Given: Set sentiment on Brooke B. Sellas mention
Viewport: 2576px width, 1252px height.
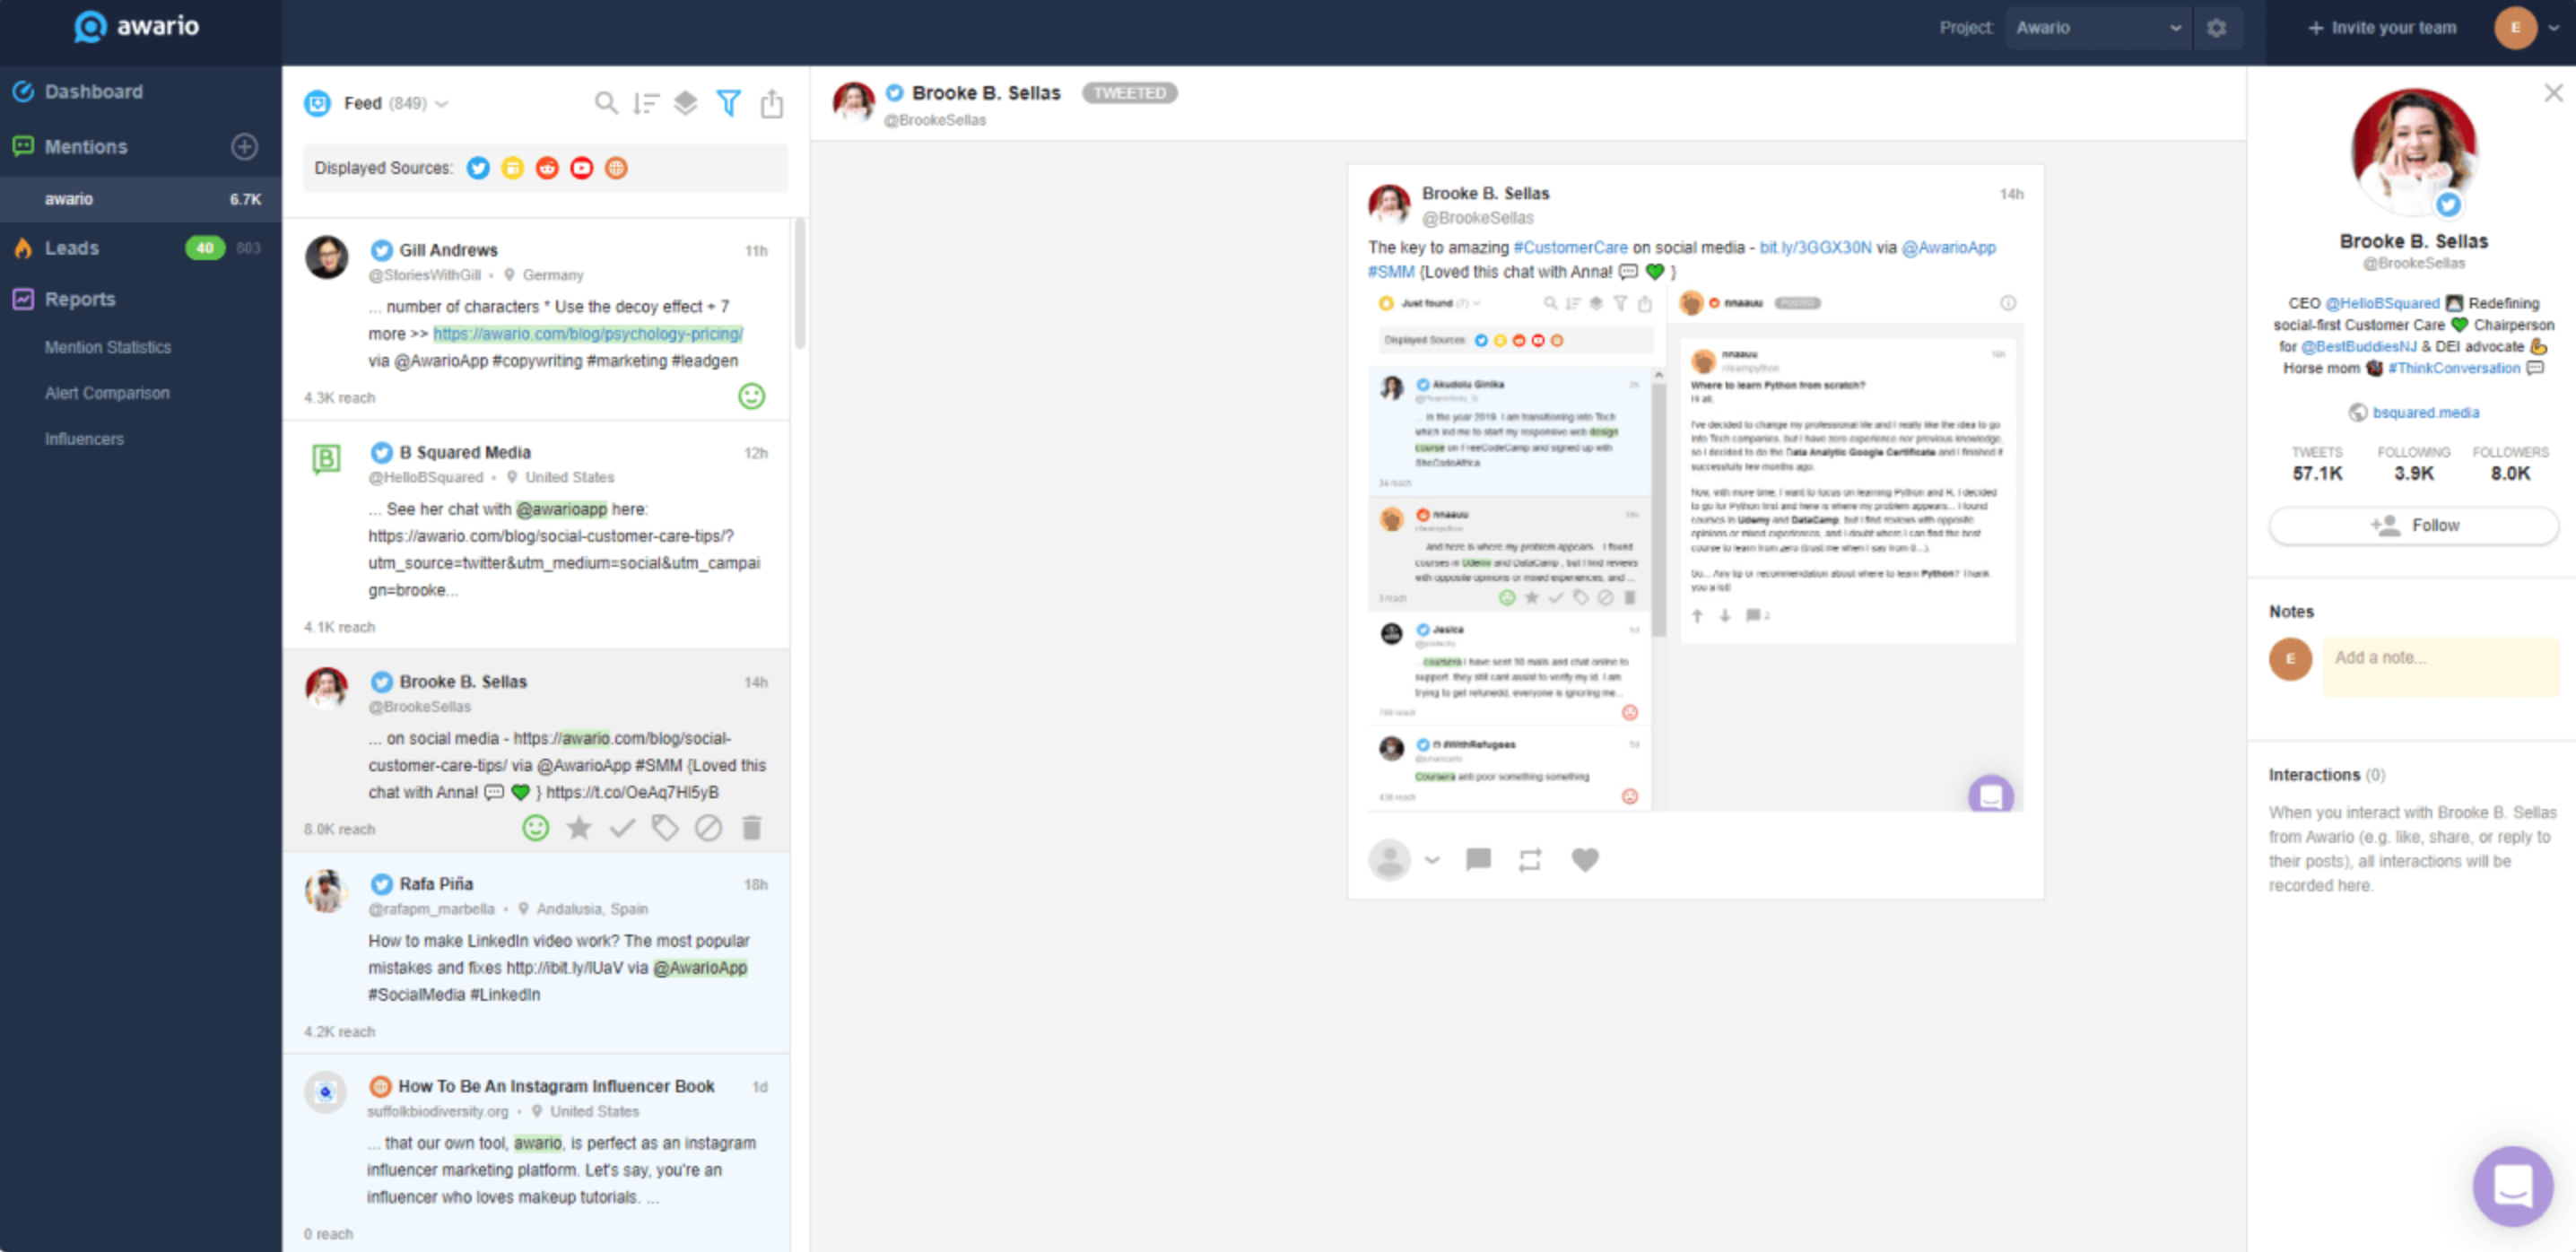Looking at the screenshot, I should (536, 828).
